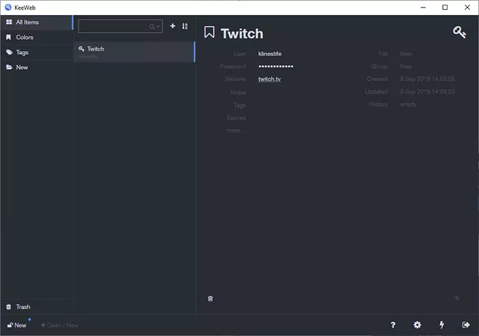Open the Colors filter
479x336 pixels.
coord(37,37)
